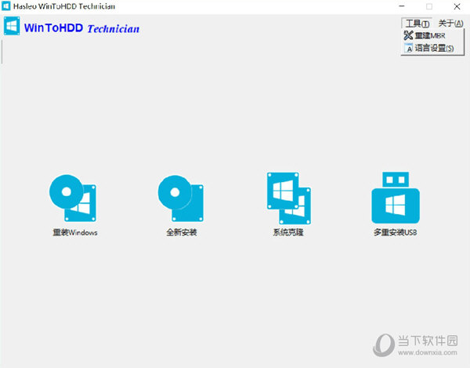Screen dimensions: 470x368
Task: Click the blue WinToHDD Technician header text
Action: pyautogui.click(x=81, y=29)
